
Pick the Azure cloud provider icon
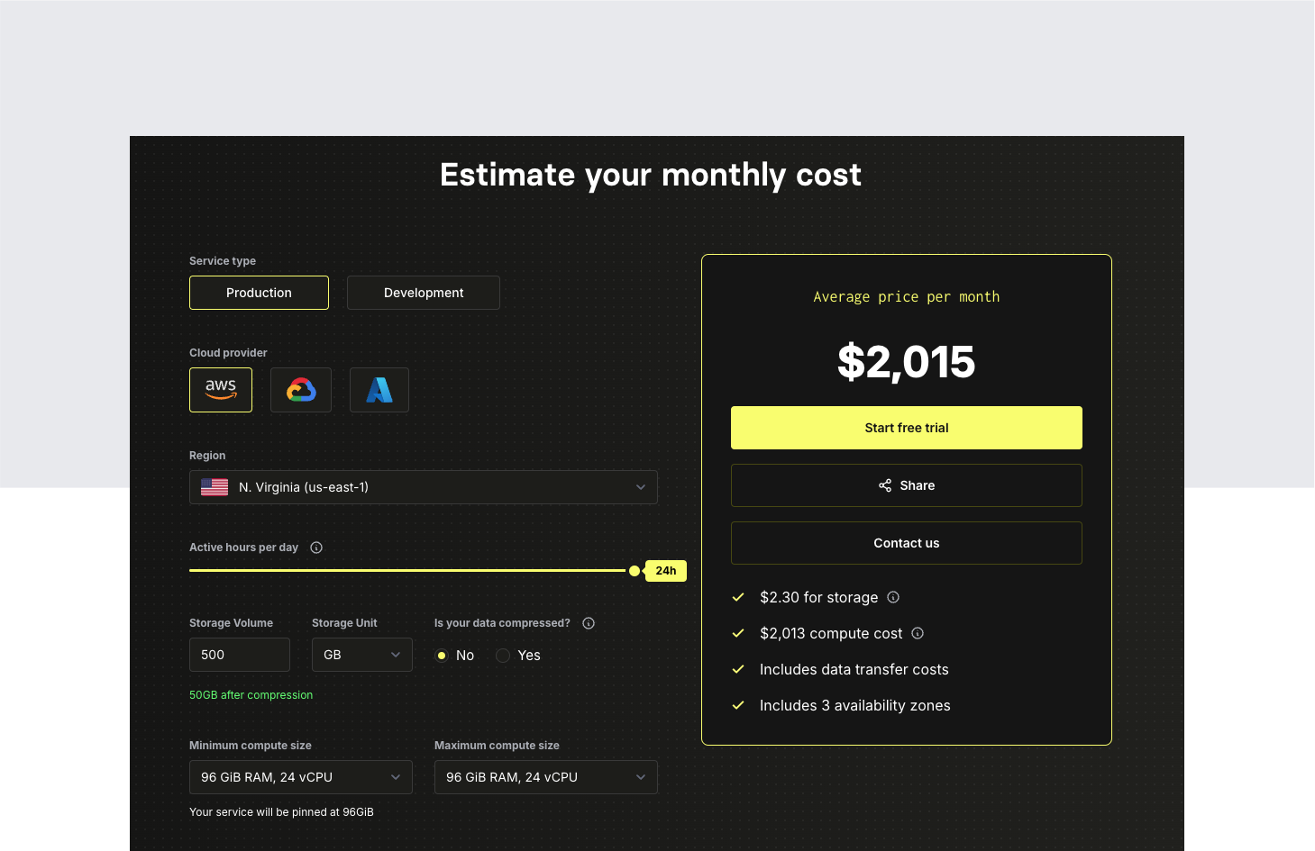click(379, 390)
